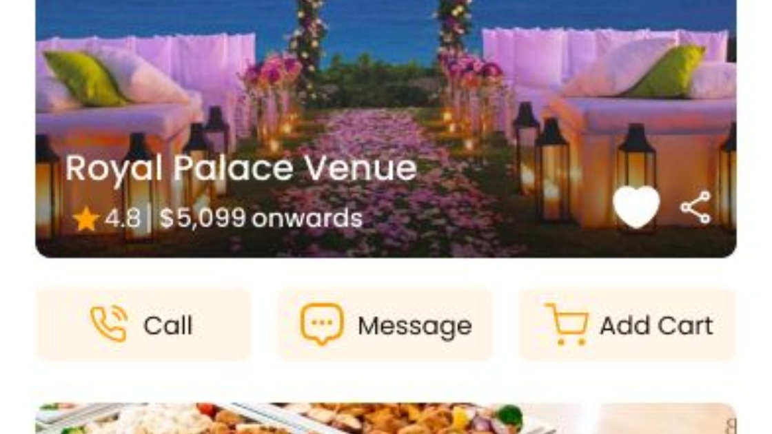Click the green pillow on right sofa
772x434 pixels.
669,72
